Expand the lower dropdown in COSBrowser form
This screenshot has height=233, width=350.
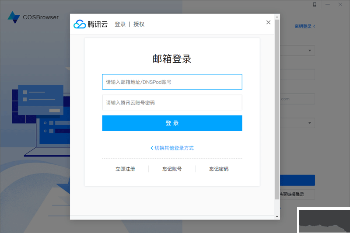point(310,123)
